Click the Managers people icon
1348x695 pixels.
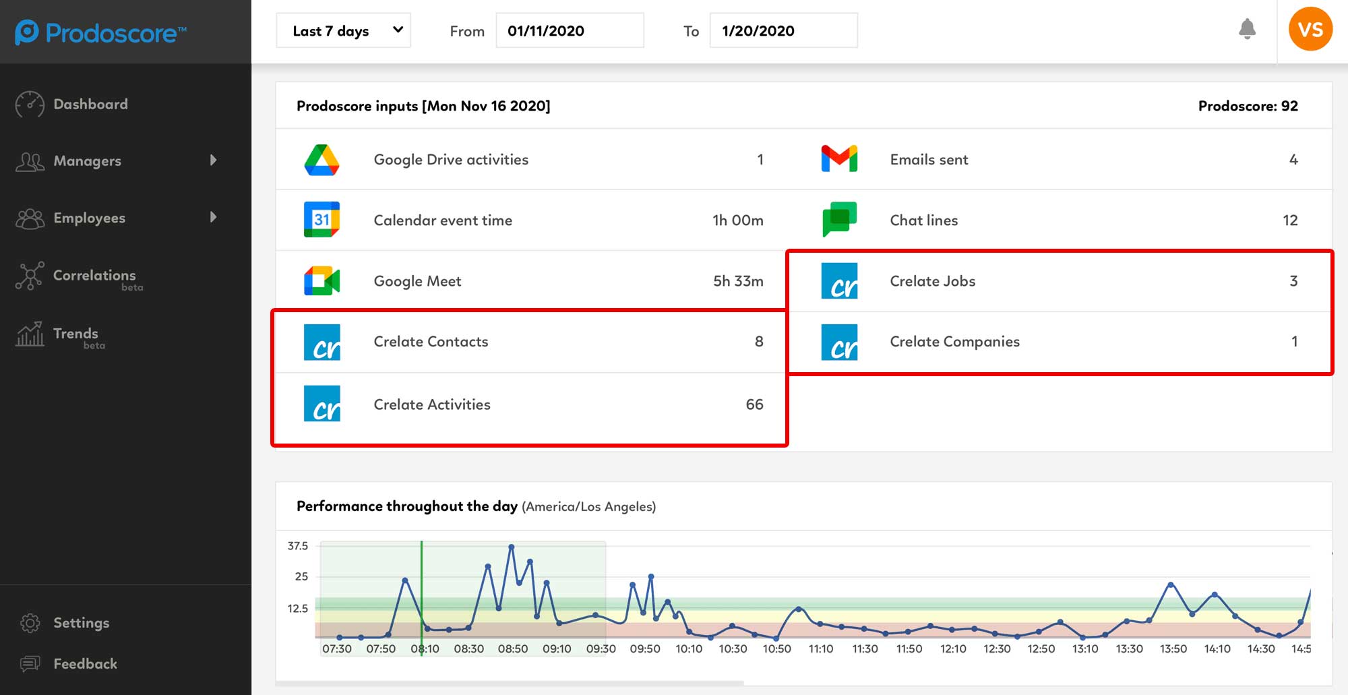pyautogui.click(x=30, y=161)
